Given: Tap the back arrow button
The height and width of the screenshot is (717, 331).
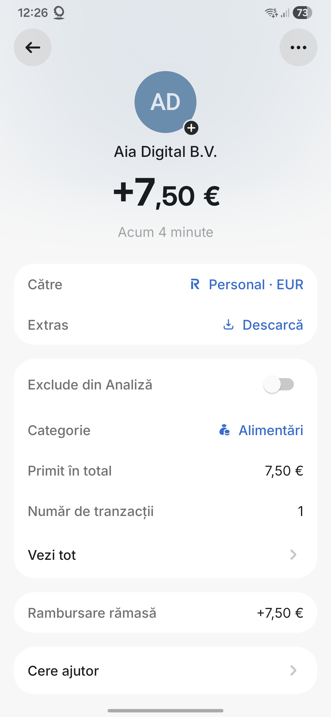Looking at the screenshot, I should point(32,47).
